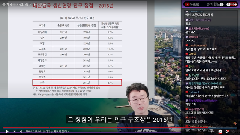Image resolution: width=240 pixels, height=135 pixels.
Task: Click chat message '가장 크다'
Action: (191, 104)
